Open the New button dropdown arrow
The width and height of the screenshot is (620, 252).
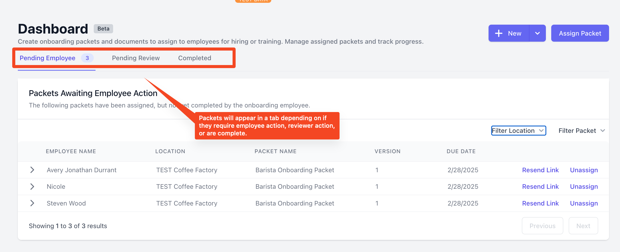click(x=537, y=33)
